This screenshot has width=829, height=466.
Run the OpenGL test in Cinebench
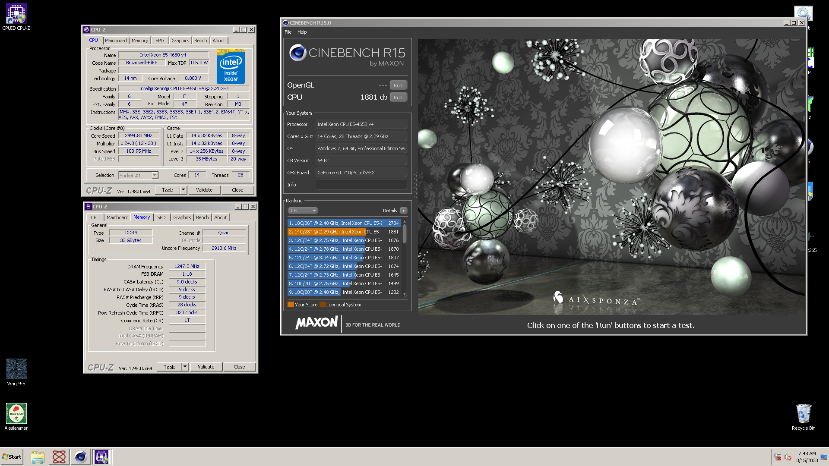398,85
